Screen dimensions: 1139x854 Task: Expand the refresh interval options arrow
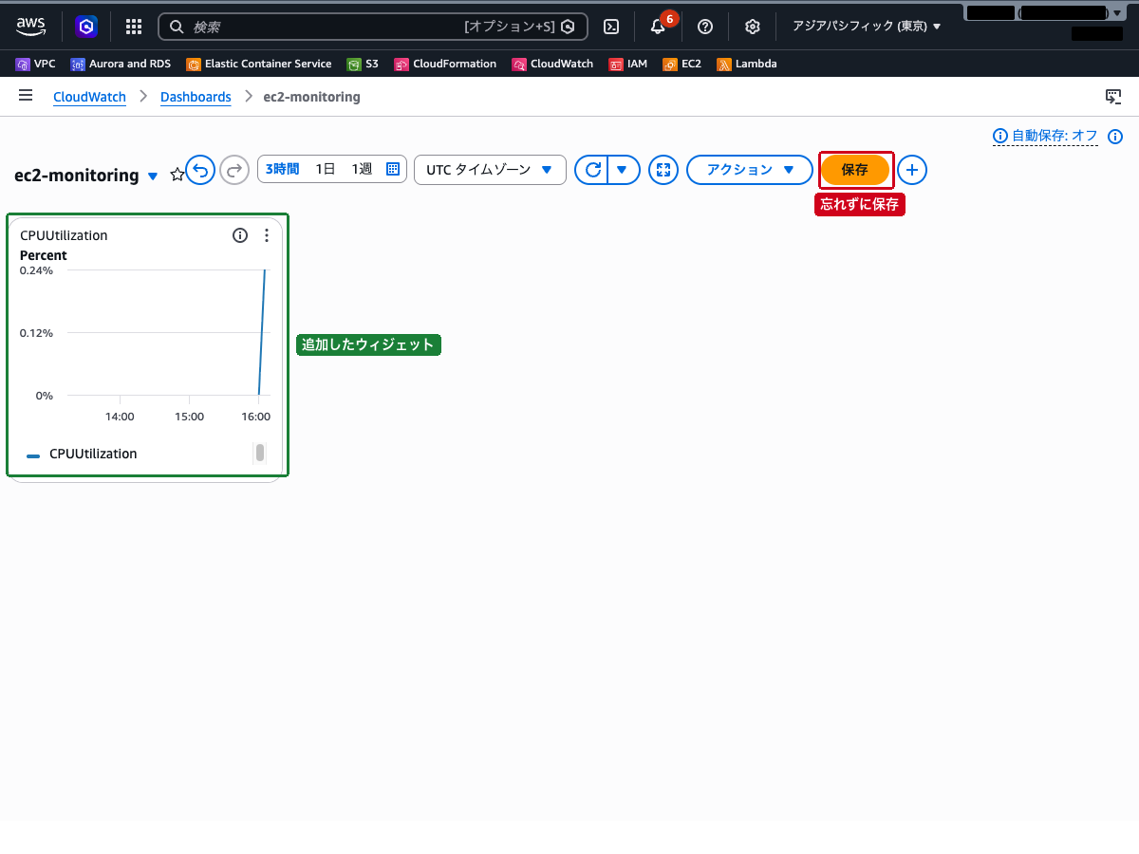[x=623, y=170]
